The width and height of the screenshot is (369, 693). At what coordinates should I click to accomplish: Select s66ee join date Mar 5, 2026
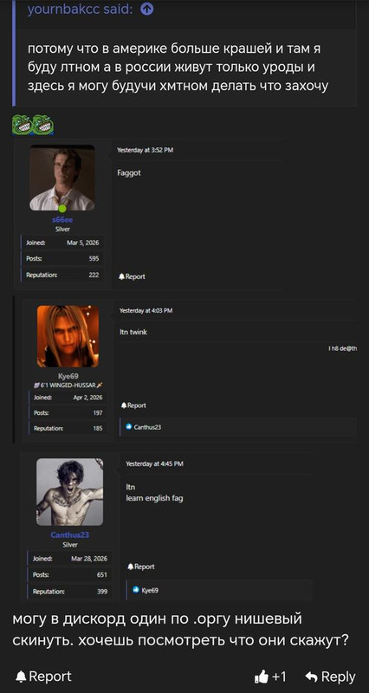82,243
